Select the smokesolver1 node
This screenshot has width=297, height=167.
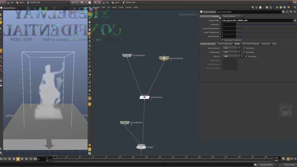point(144,97)
